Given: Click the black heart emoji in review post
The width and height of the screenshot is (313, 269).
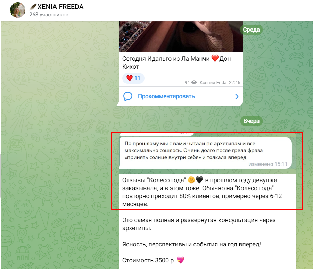Looking at the screenshot, I should tap(199, 180).
